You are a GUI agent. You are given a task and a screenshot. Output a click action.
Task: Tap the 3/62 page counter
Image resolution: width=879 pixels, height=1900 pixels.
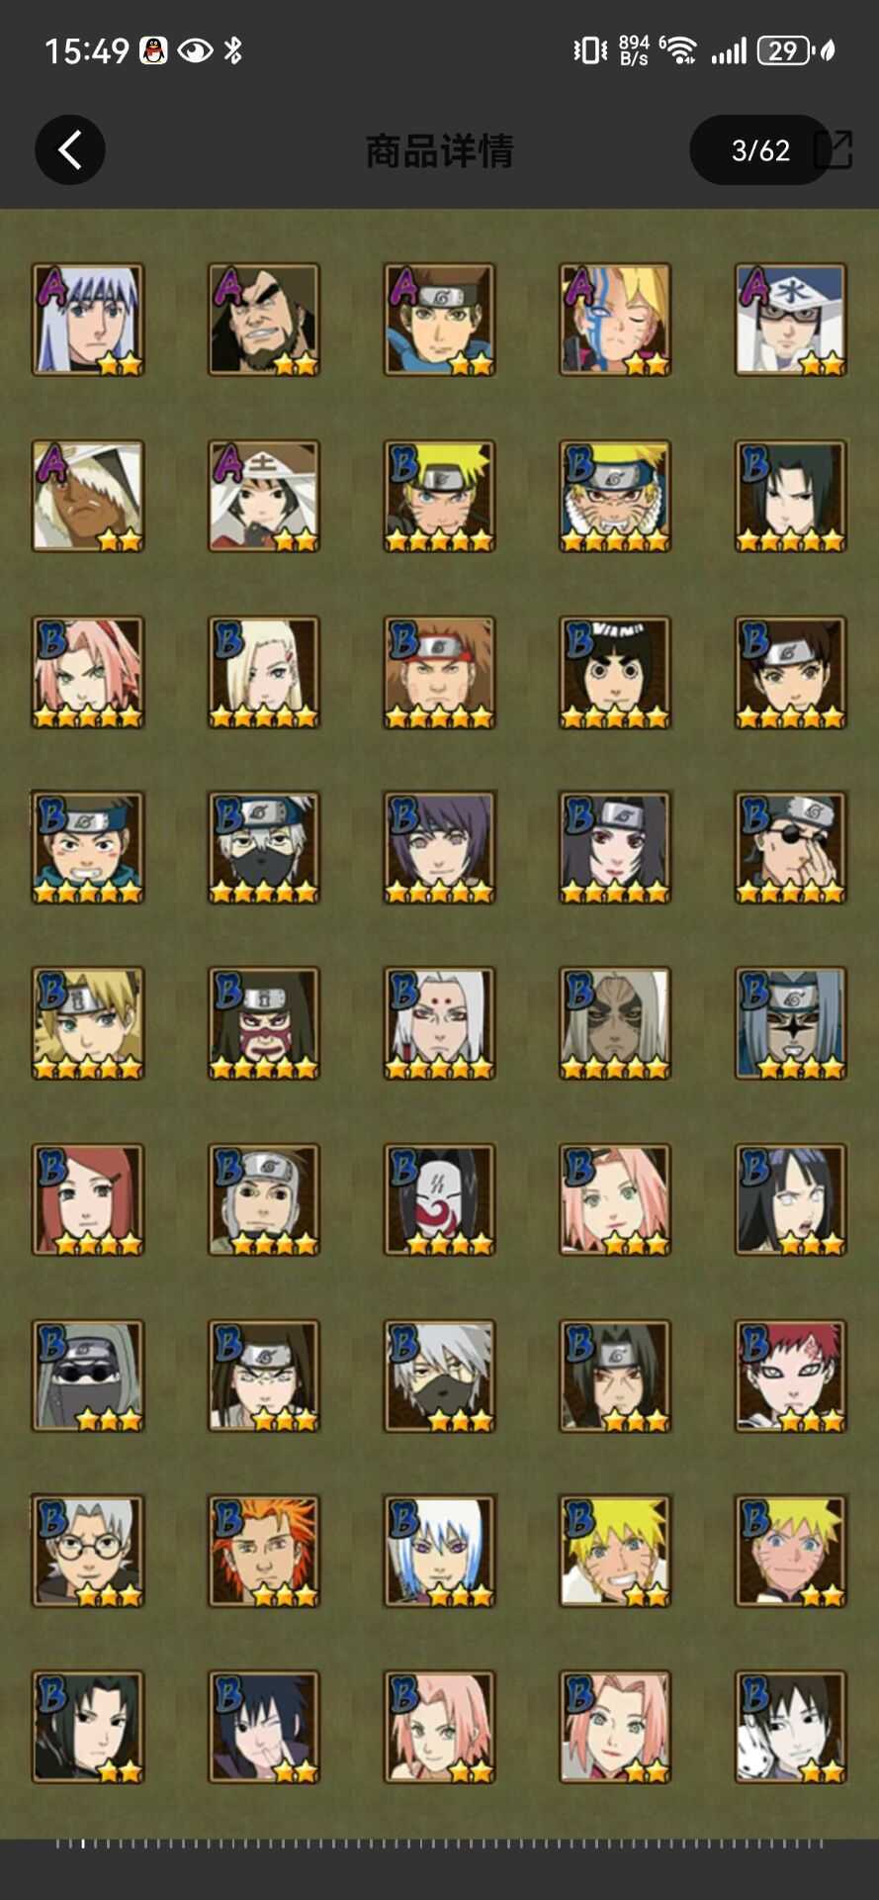pos(760,150)
